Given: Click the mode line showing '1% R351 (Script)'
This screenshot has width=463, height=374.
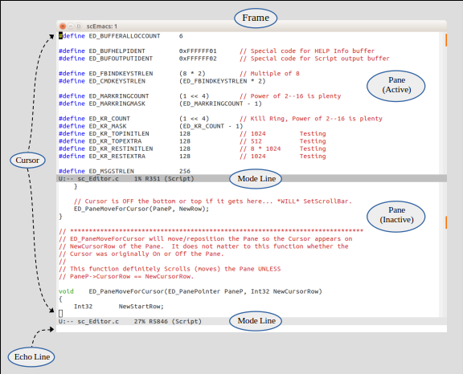Looking at the screenshot, I should (252, 179).
